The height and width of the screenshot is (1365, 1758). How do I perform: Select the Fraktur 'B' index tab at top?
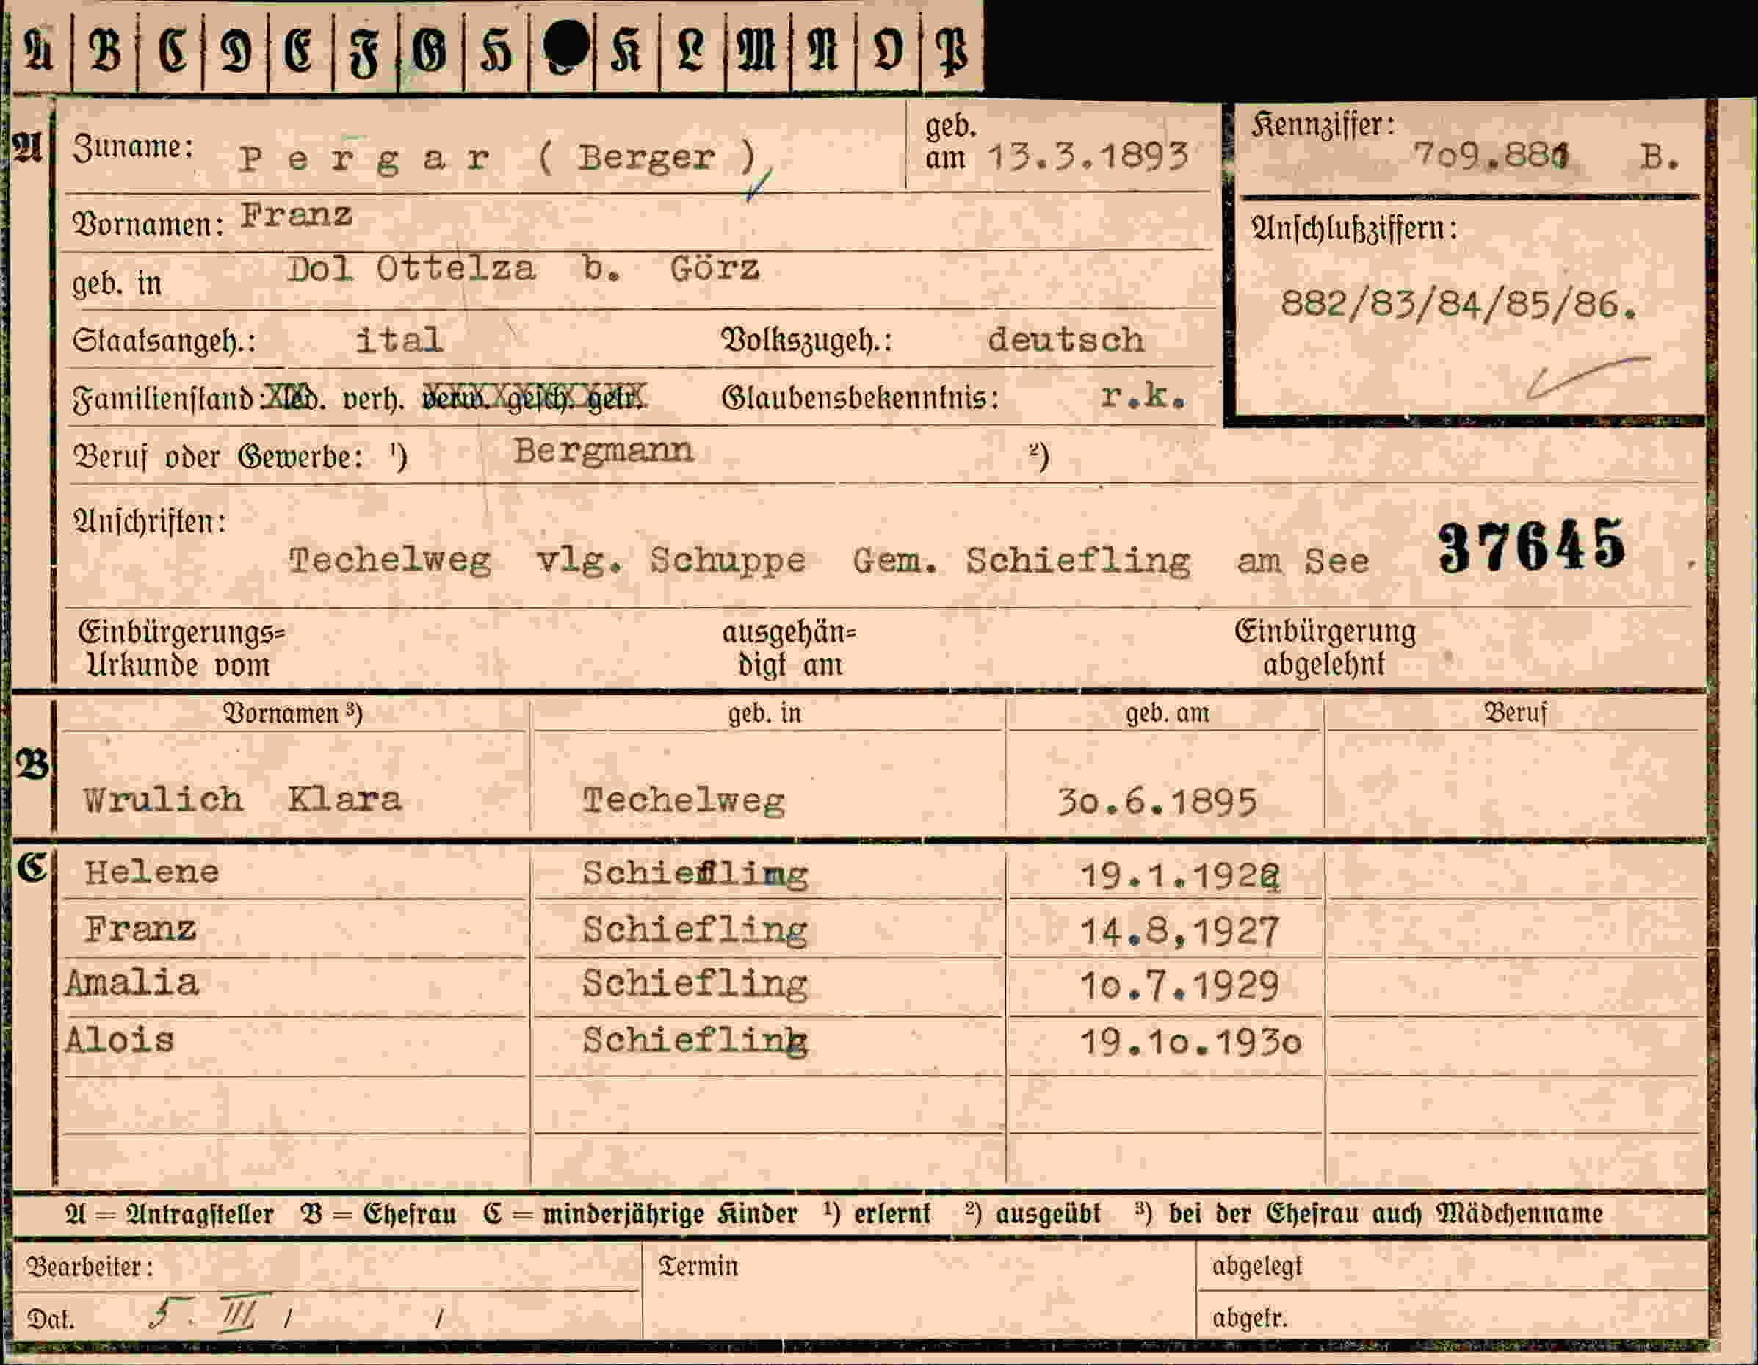pyautogui.click(x=104, y=50)
